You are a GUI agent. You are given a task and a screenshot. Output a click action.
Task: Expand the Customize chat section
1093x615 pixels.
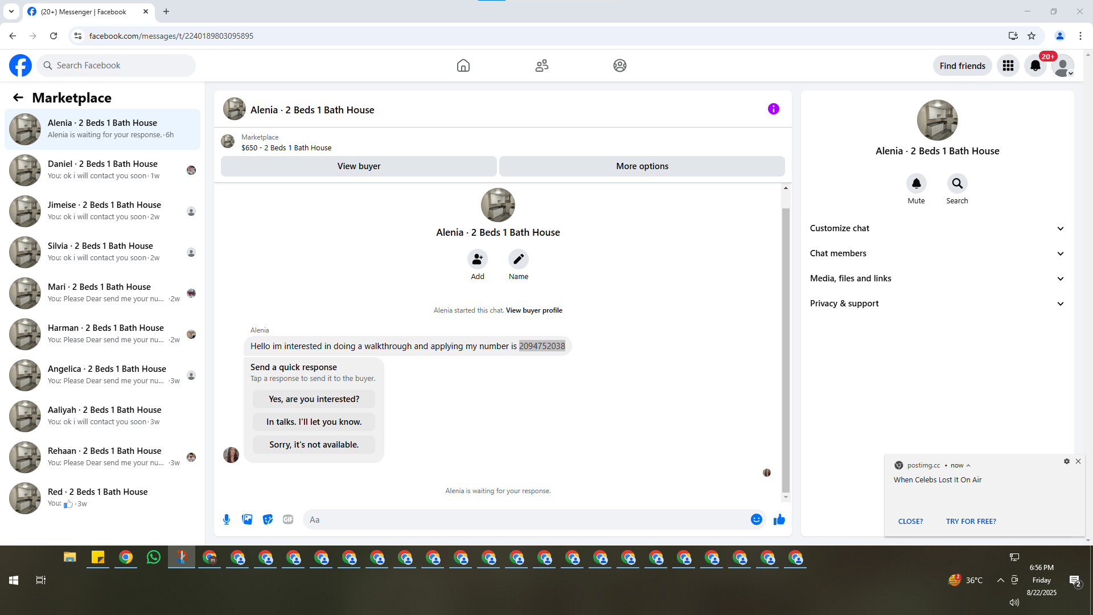937,228
